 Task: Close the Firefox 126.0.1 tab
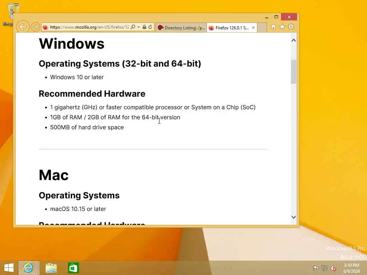pos(253,28)
